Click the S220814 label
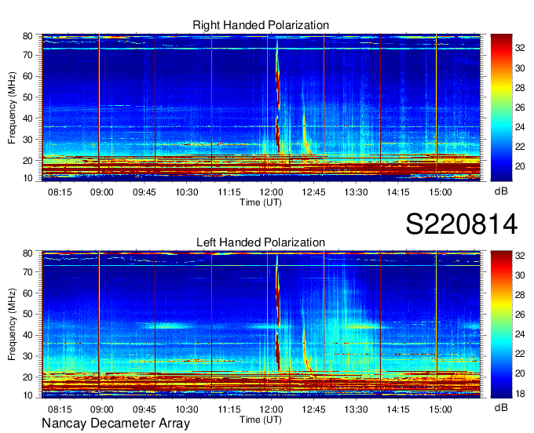Image resolution: width=534 pixels, height=433 pixels. 462,224
